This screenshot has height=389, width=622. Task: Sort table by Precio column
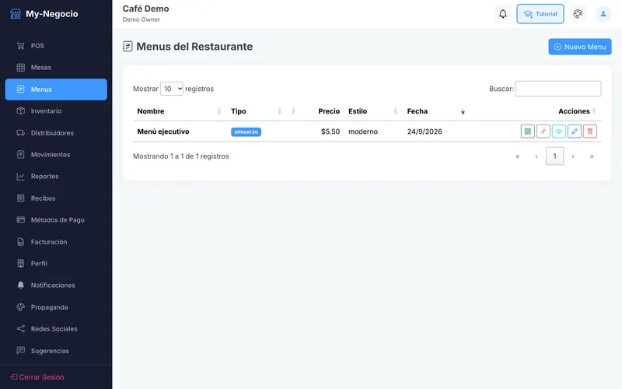point(316,111)
